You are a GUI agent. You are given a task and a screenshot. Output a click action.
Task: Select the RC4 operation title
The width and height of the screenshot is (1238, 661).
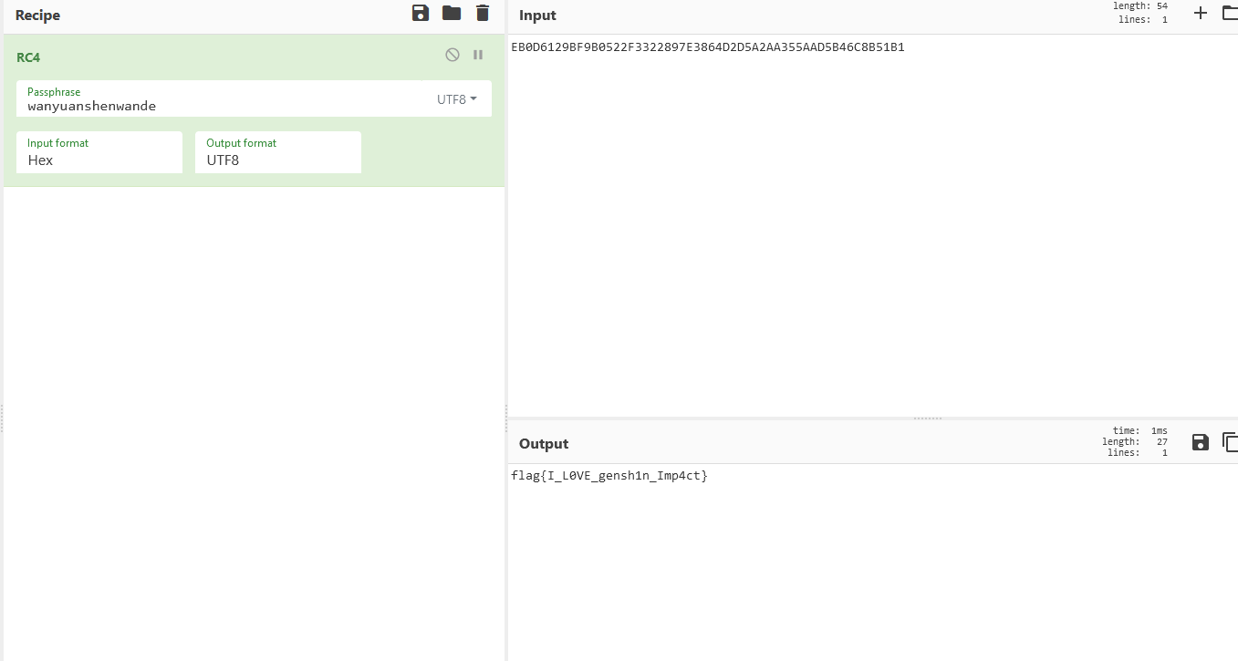(x=28, y=57)
